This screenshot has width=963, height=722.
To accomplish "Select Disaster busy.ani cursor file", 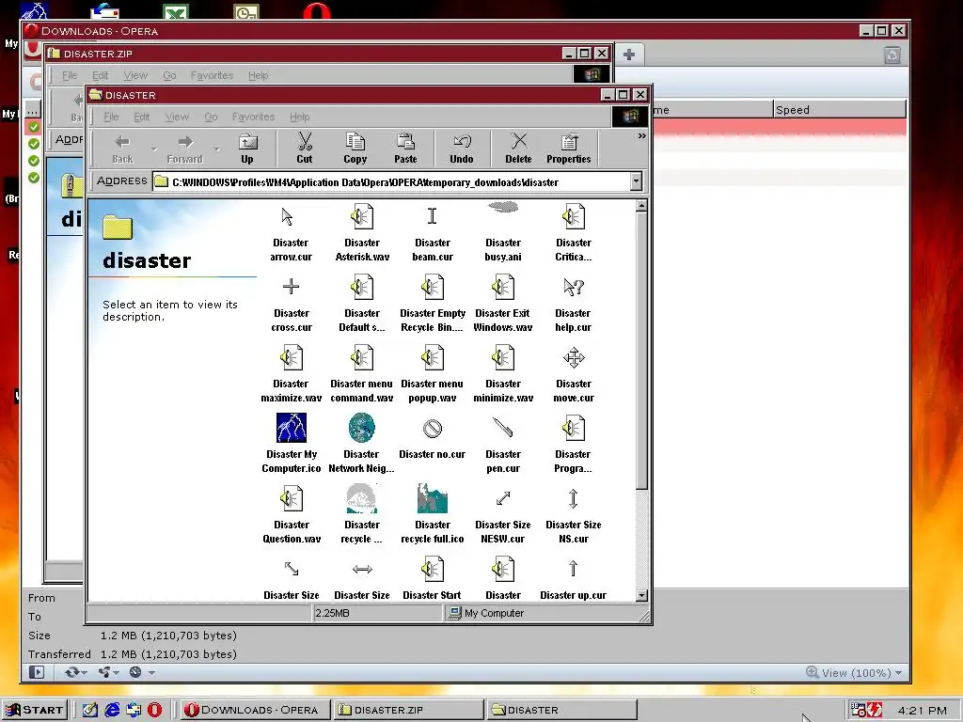I will pos(503,233).
